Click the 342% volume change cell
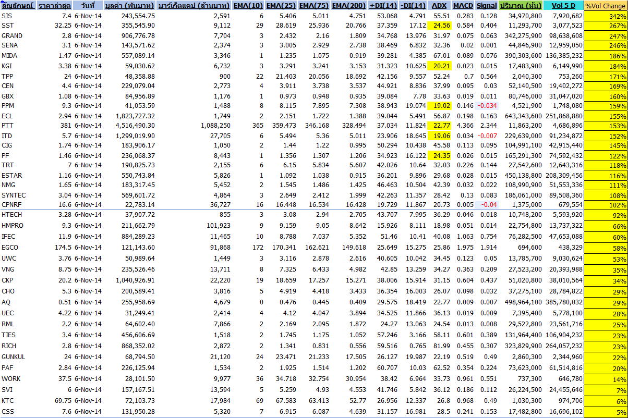 click(606, 16)
